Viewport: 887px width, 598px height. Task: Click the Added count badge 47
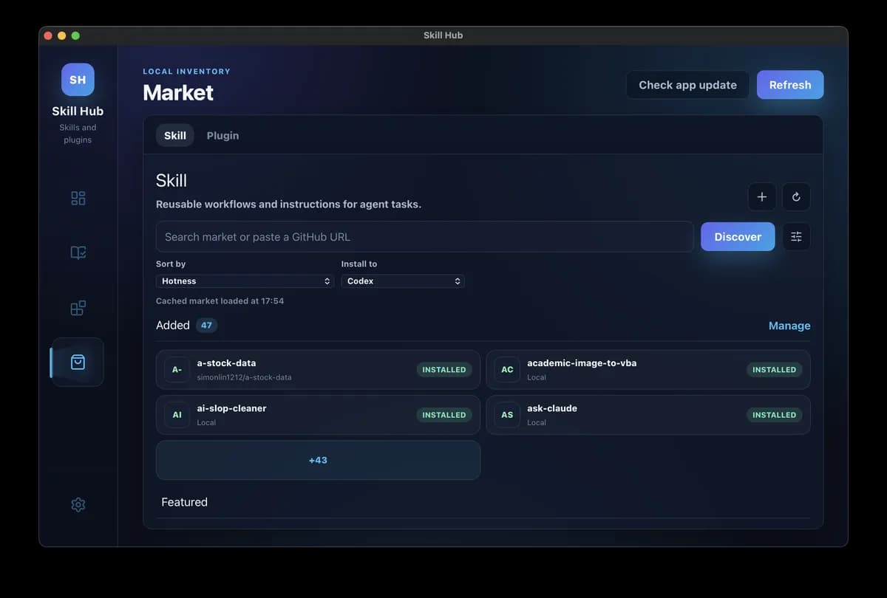pos(206,326)
